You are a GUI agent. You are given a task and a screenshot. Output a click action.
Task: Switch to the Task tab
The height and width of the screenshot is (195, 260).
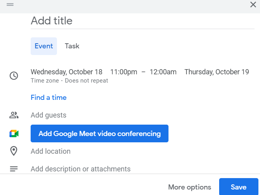[x=72, y=46]
